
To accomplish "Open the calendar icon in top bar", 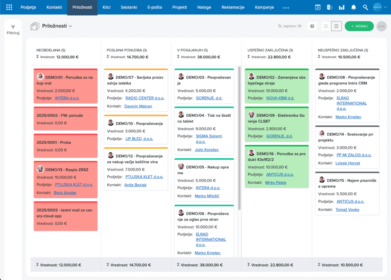I will click(318, 7).
